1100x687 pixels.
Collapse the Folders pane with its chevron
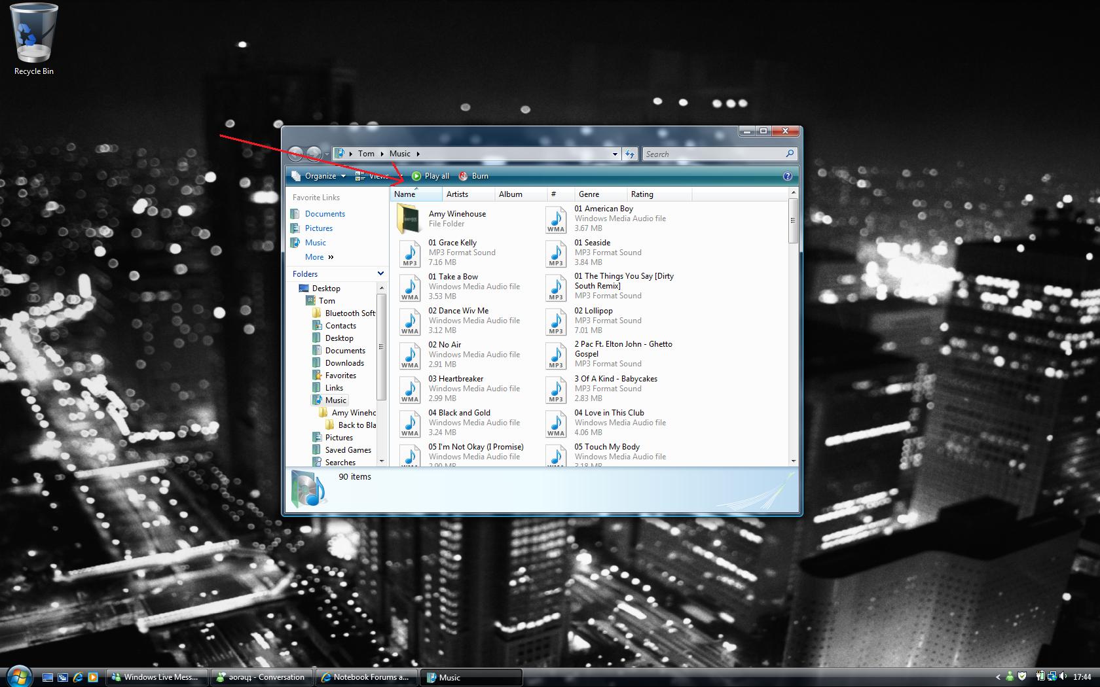point(380,273)
